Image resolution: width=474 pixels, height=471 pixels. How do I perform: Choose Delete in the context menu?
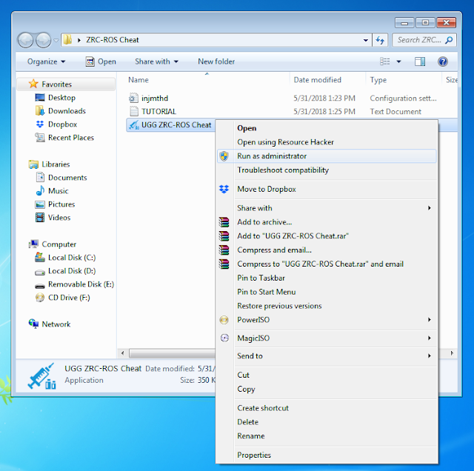(327, 422)
